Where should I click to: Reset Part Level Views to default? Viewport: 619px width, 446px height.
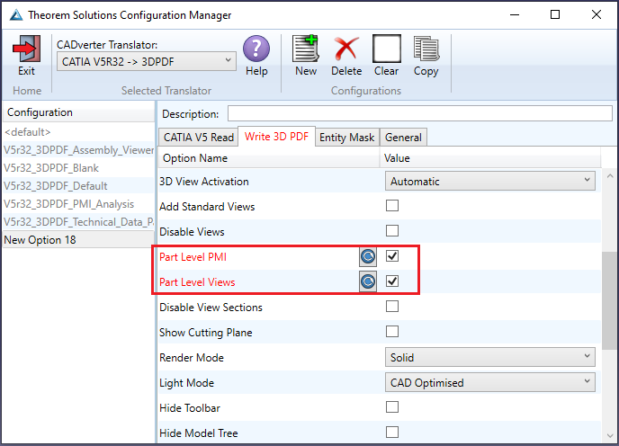pyautogui.click(x=367, y=281)
